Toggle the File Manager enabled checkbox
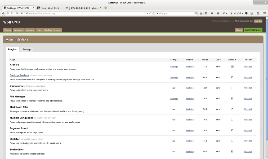Viewport: 268px width, 159px height. click(232, 99)
